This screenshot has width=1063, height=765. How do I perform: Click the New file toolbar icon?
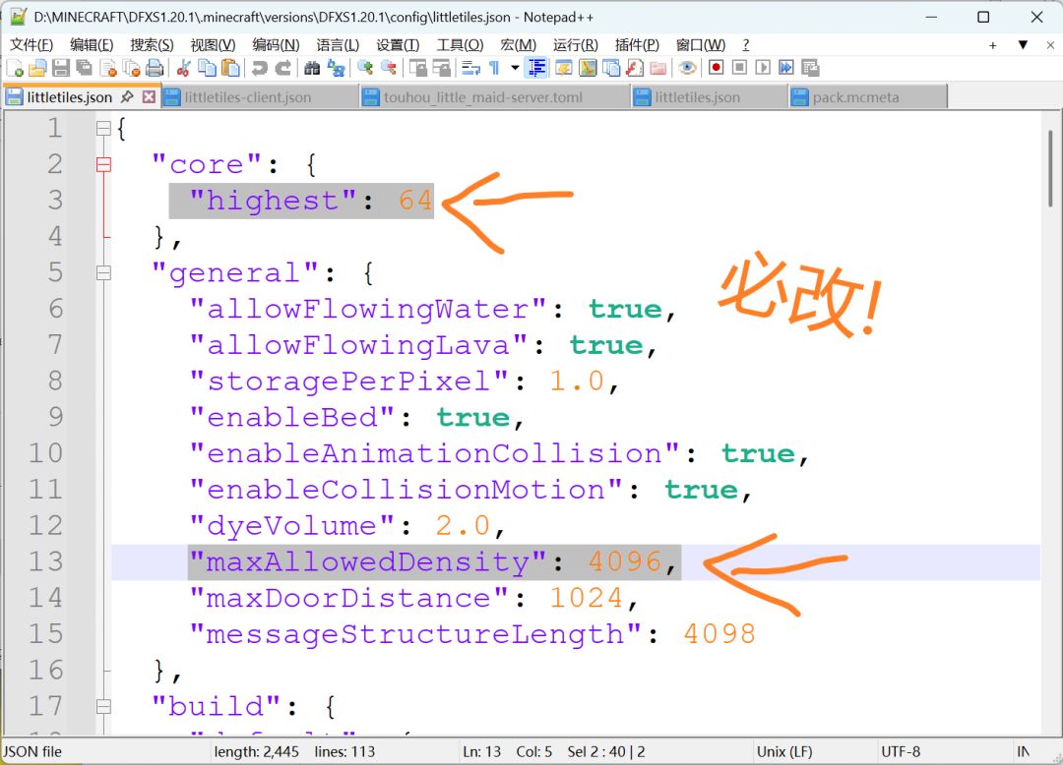pos(14,68)
